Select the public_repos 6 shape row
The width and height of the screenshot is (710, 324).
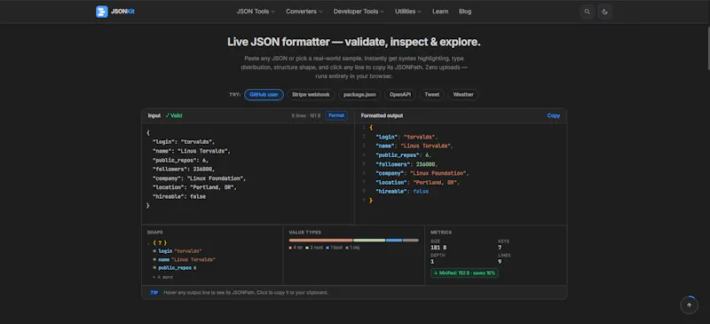(174, 268)
